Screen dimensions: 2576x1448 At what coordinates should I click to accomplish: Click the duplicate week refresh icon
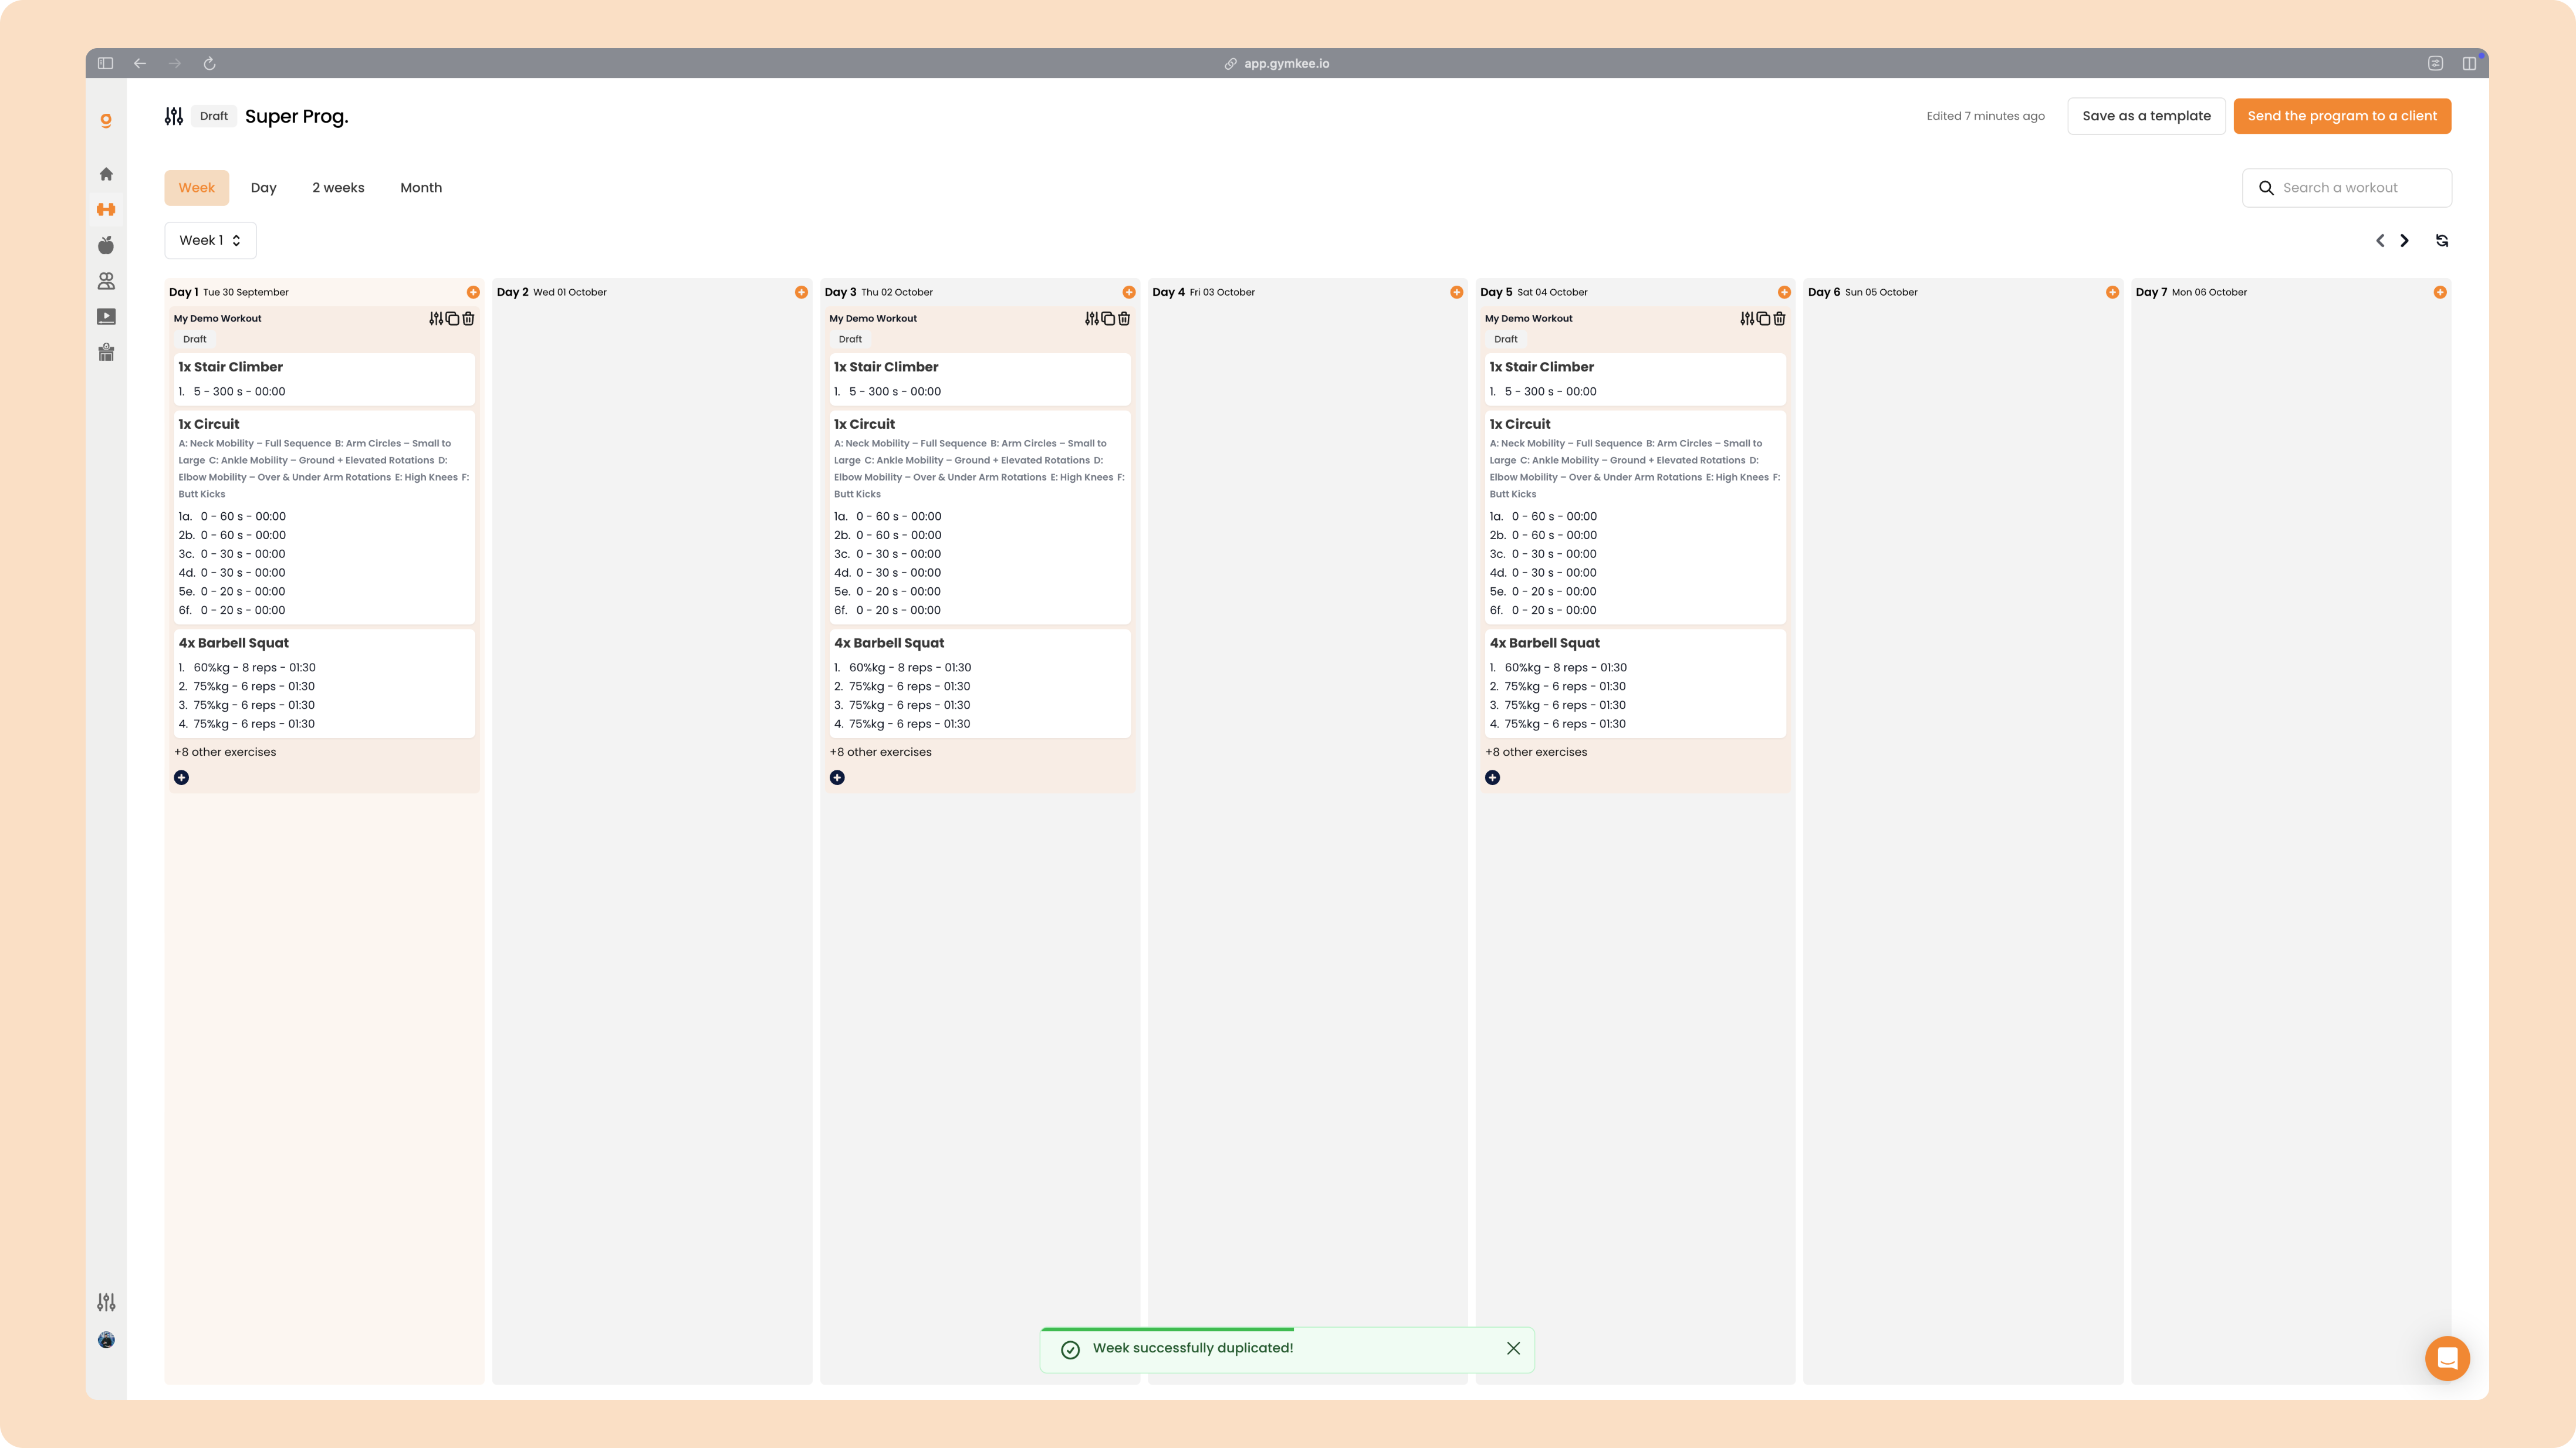click(2442, 240)
